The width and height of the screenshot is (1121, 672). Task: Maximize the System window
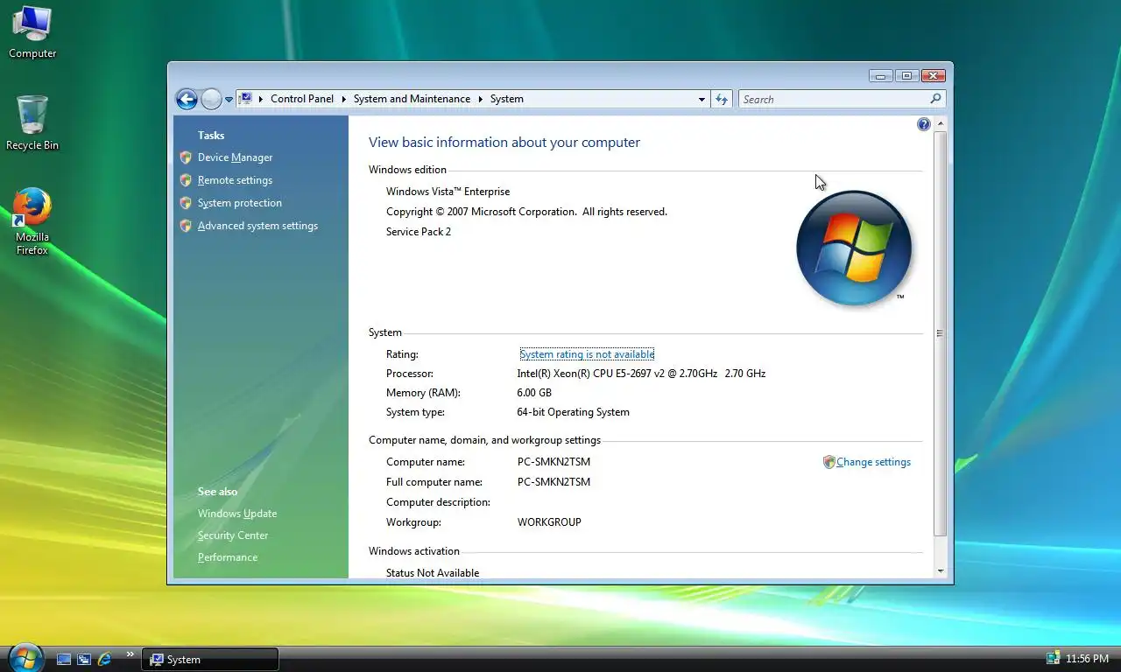click(x=906, y=76)
